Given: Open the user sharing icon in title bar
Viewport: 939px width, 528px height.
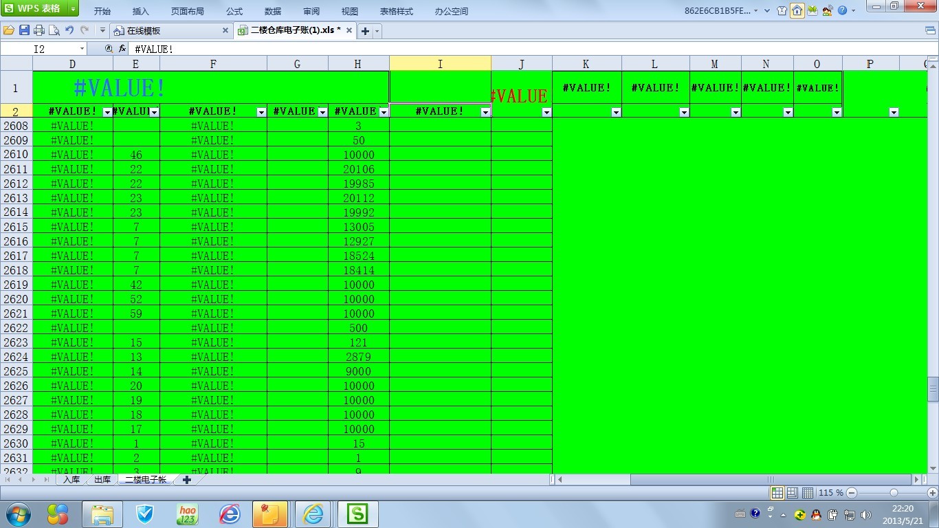Looking at the screenshot, I should pyautogui.click(x=828, y=11).
